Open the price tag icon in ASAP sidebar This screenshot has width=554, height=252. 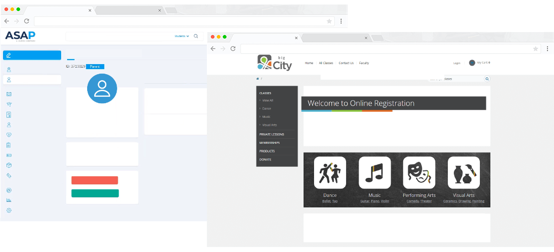point(9,175)
